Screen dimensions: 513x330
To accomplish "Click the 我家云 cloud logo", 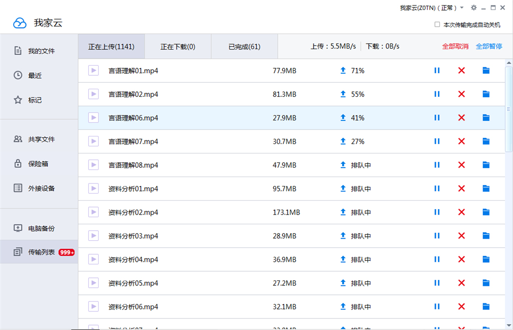I will pos(20,23).
